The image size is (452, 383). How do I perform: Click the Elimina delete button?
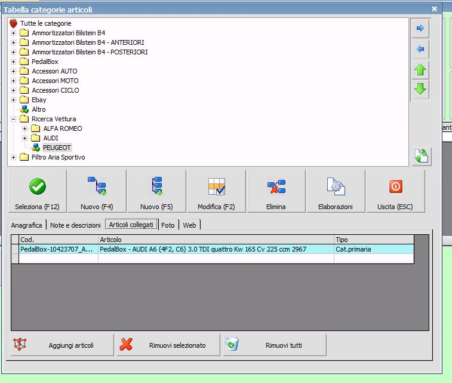[276, 191]
